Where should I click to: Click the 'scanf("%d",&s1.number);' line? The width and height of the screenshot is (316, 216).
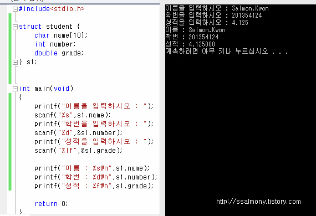(x=78, y=133)
